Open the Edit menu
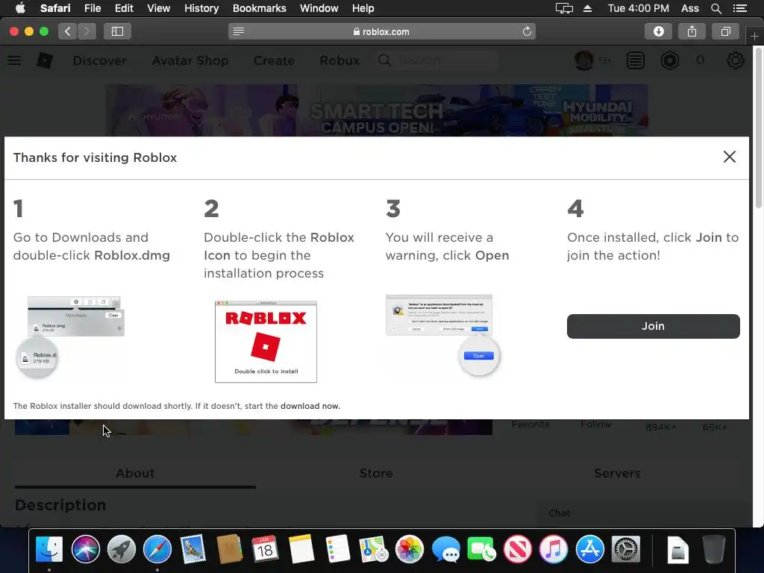The width and height of the screenshot is (764, 573). click(124, 8)
